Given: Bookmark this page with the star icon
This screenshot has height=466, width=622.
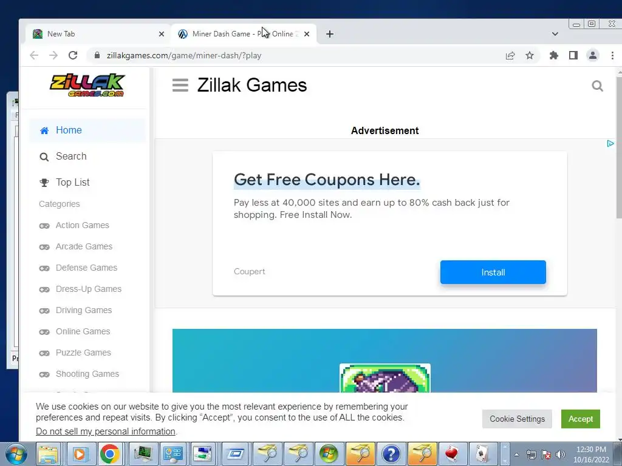Looking at the screenshot, I should (530, 55).
